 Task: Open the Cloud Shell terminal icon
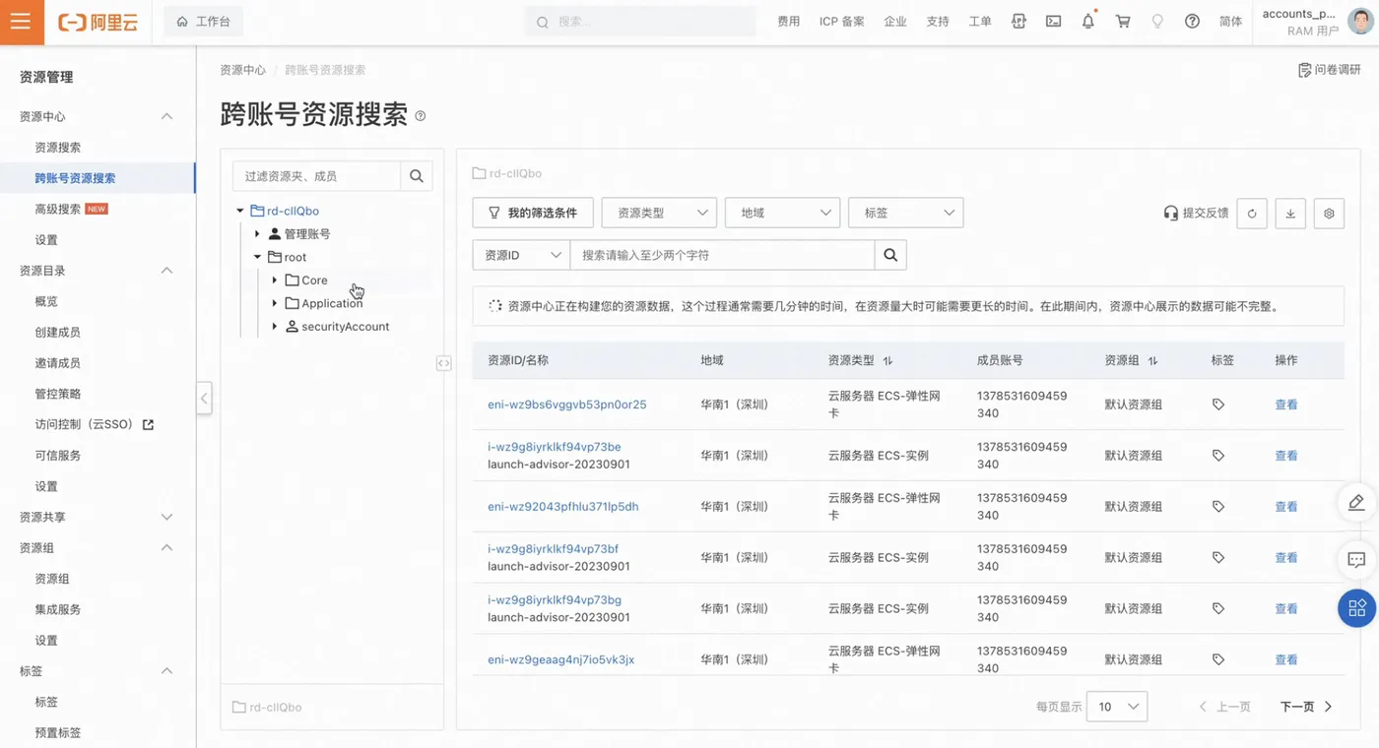[1053, 21]
